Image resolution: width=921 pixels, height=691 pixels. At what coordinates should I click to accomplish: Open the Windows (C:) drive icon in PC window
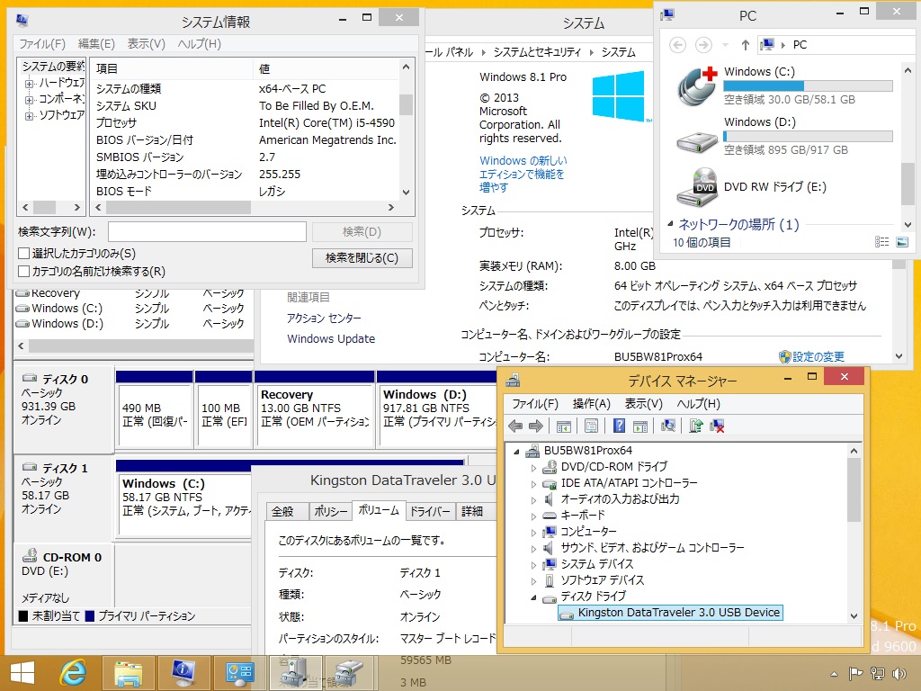pyautogui.click(x=697, y=85)
